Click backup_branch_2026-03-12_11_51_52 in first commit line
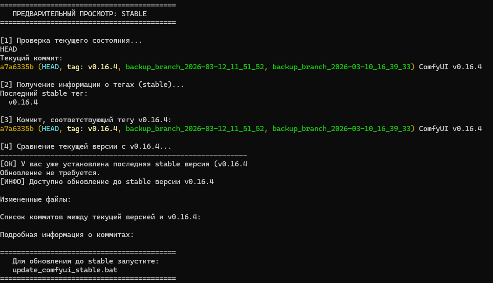This screenshot has width=493, height=283. pyautogui.click(x=195, y=67)
